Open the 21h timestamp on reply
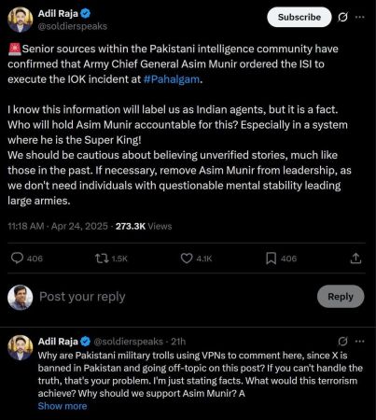376x420 pixels. (x=178, y=342)
